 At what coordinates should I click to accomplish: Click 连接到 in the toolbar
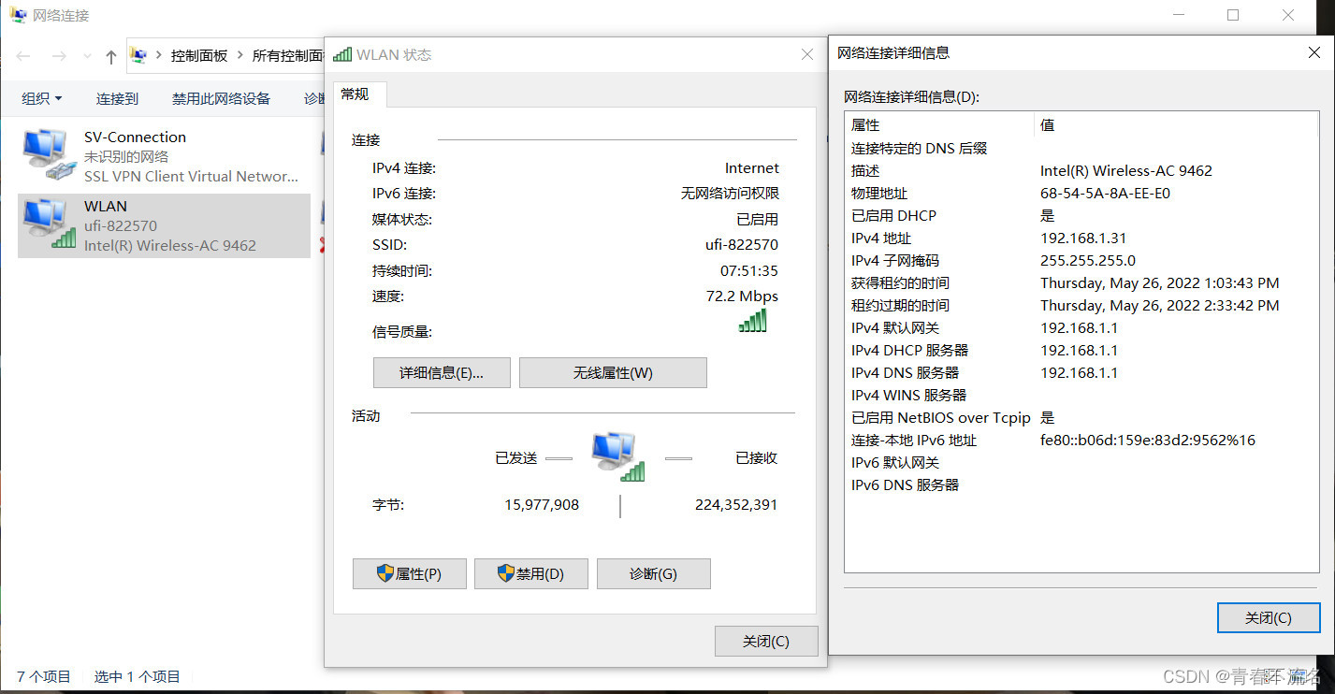[116, 97]
